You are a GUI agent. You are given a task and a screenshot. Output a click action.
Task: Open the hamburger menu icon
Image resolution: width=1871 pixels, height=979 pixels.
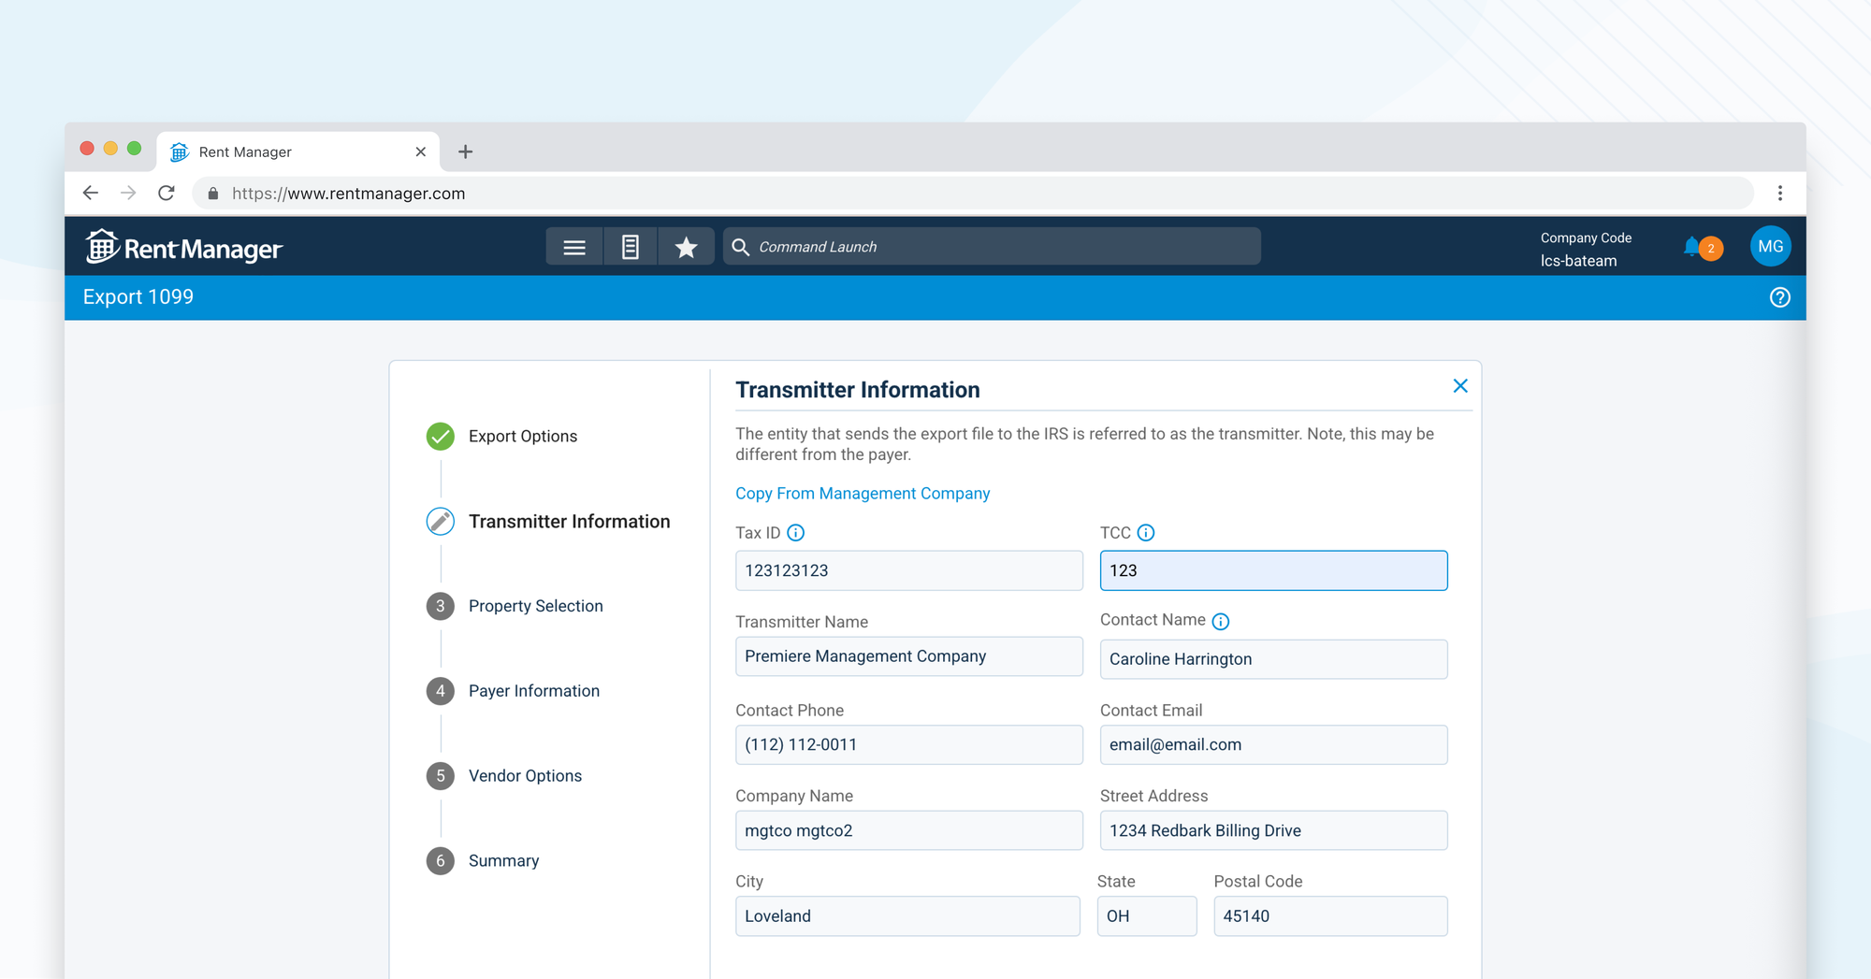(574, 247)
